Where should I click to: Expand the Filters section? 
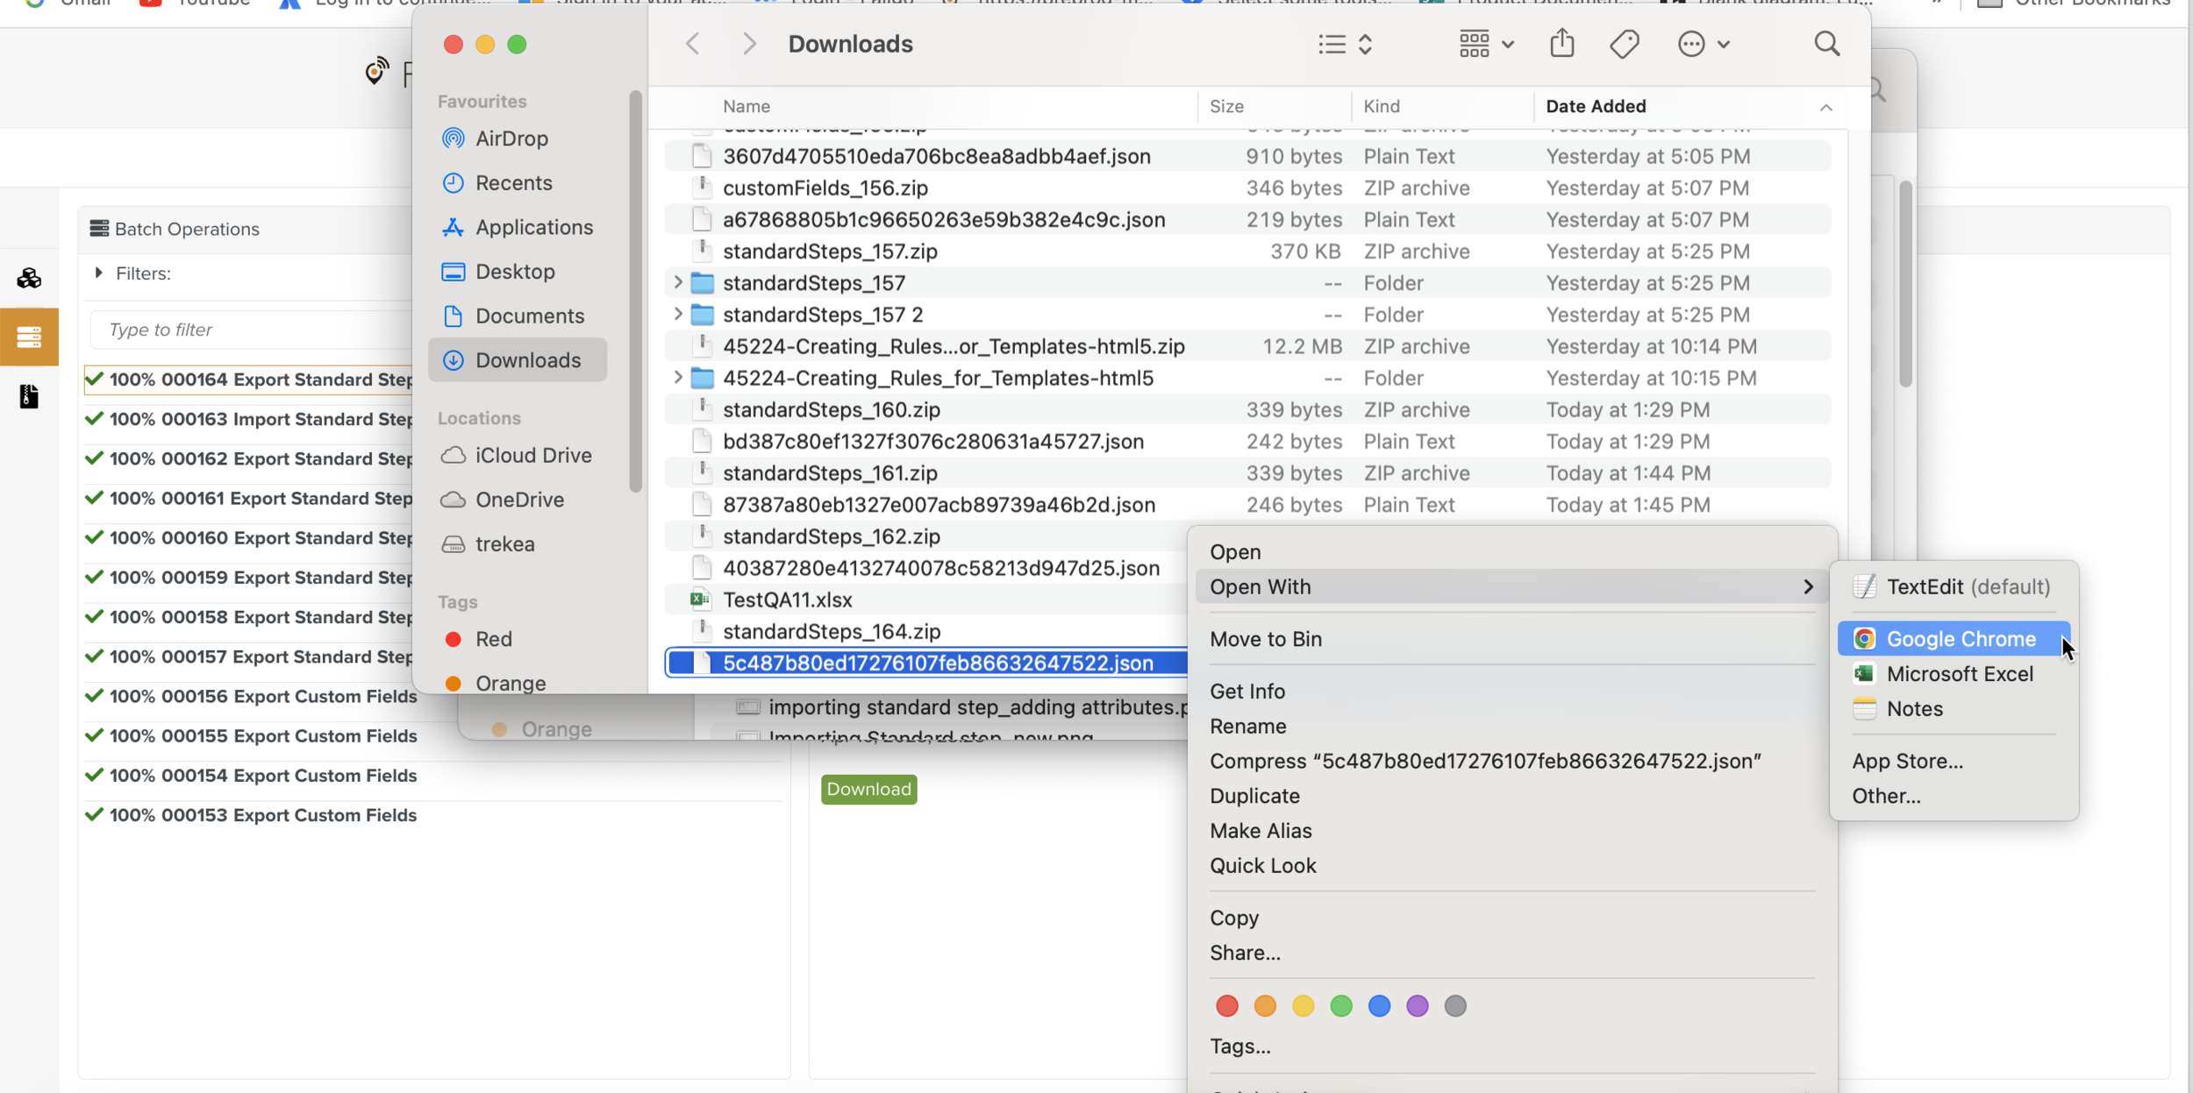click(x=99, y=273)
